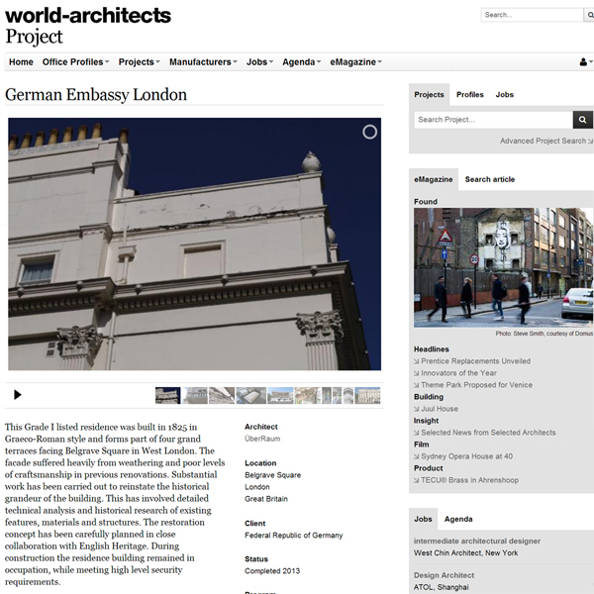Open TECU Brass in Ahrenshoop link
Screen dimensions: 594x594
[466, 480]
